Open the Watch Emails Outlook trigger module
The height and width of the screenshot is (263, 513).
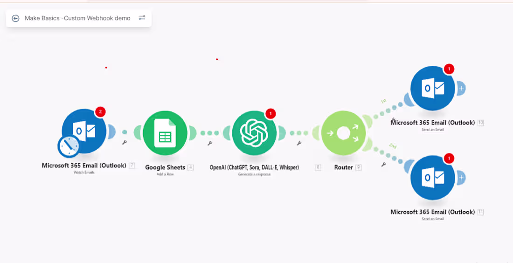pyautogui.click(x=84, y=131)
